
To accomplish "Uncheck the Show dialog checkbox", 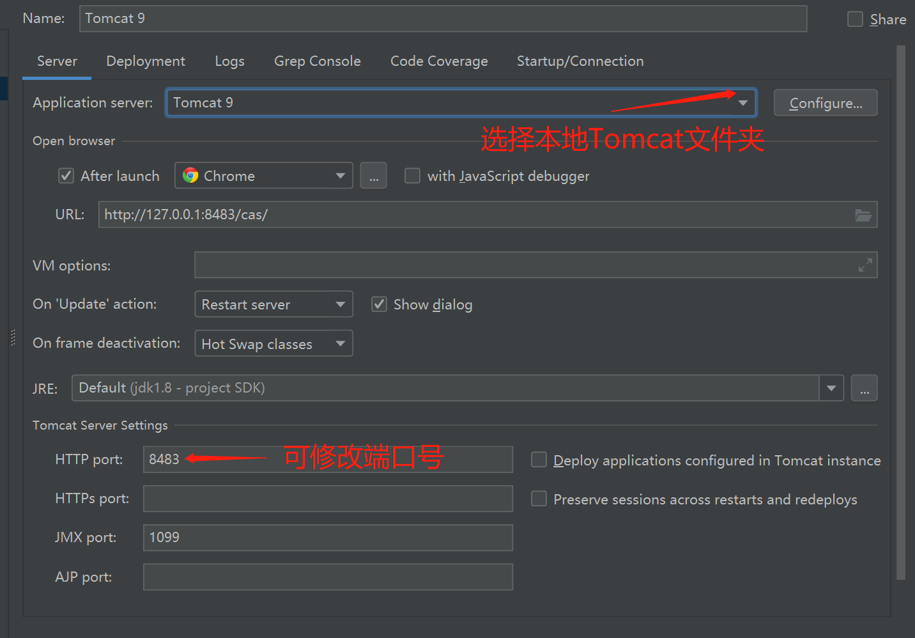I will 380,304.
